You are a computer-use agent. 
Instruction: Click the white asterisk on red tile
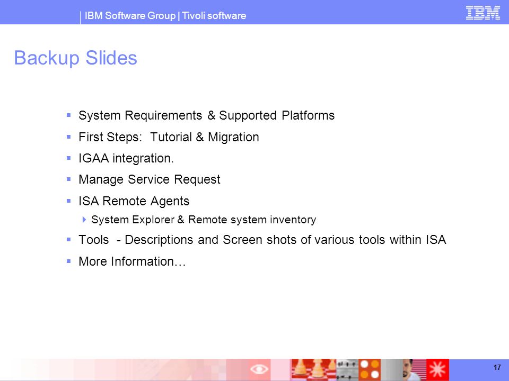point(437,369)
